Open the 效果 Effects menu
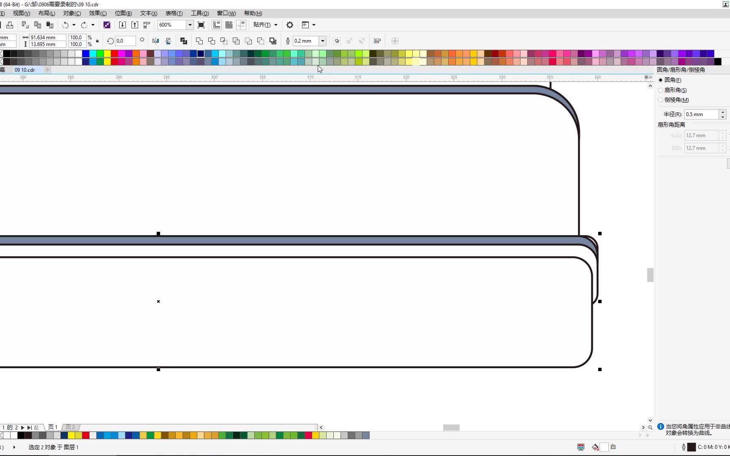This screenshot has height=456, width=730. click(98, 13)
